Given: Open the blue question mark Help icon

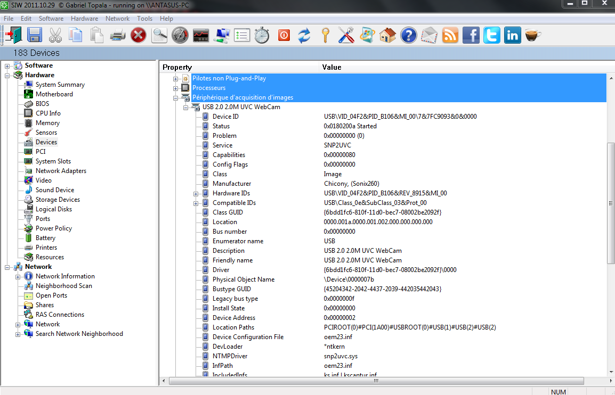Looking at the screenshot, I should point(408,36).
